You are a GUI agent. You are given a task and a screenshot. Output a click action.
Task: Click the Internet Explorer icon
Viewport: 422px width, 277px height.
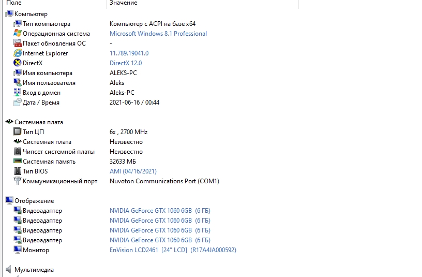(x=18, y=53)
